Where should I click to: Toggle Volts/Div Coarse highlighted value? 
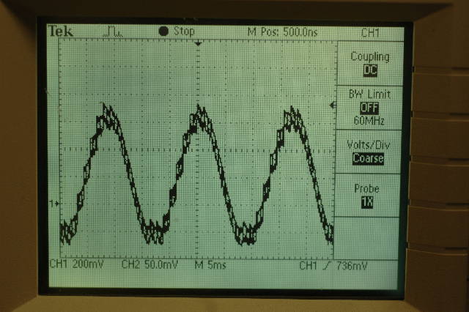(x=369, y=158)
